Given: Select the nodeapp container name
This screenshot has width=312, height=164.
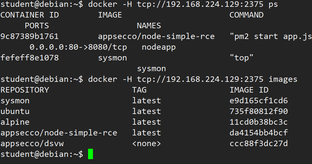Looking at the screenshot, I should (x=159, y=47).
